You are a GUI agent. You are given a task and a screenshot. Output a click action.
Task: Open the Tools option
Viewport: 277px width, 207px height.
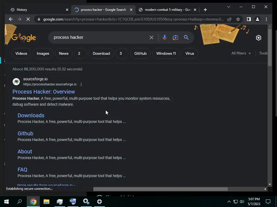(263, 53)
